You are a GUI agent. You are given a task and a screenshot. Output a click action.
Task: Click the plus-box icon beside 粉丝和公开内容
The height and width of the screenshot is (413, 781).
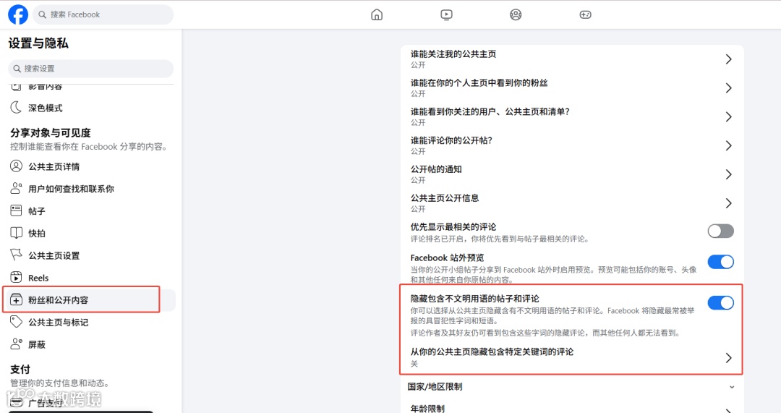(x=17, y=299)
